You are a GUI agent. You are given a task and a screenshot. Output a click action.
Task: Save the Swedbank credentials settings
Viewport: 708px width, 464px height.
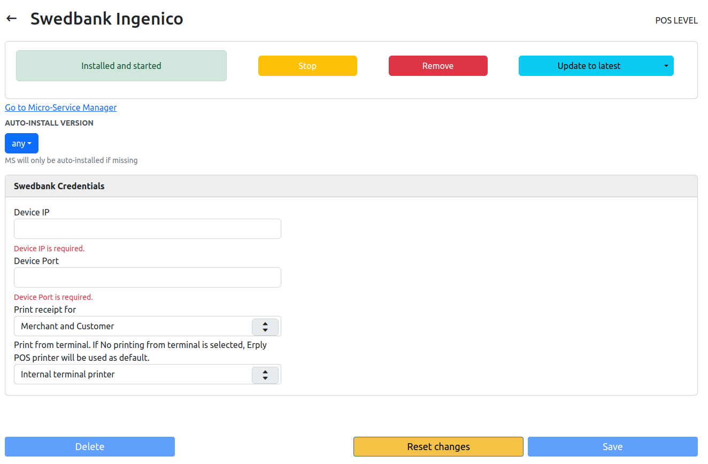point(613,447)
